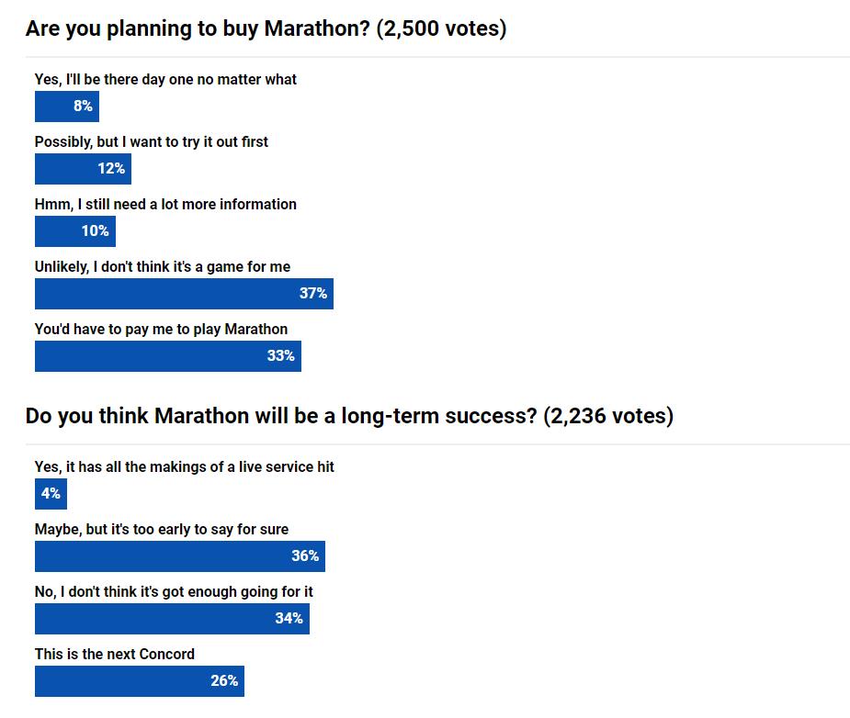The image size is (850, 718).
Task: Click 'Unlikely, I don't think it's a game' label
Action: pos(162,267)
